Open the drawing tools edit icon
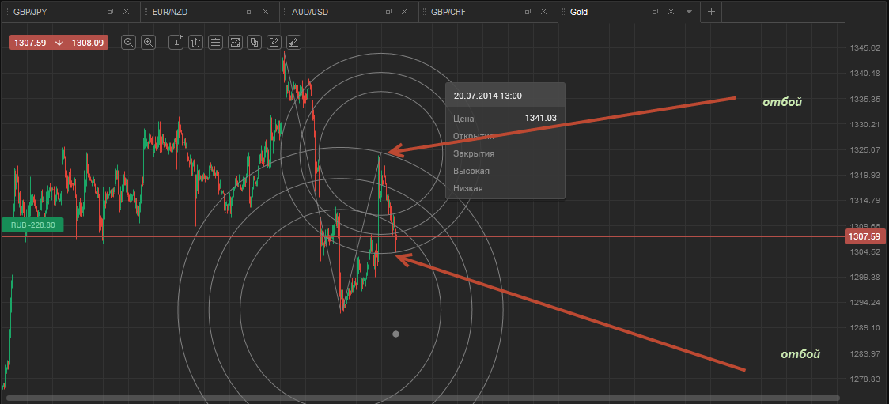This screenshot has height=404, width=889. pyautogui.click(x=274, y=43)
